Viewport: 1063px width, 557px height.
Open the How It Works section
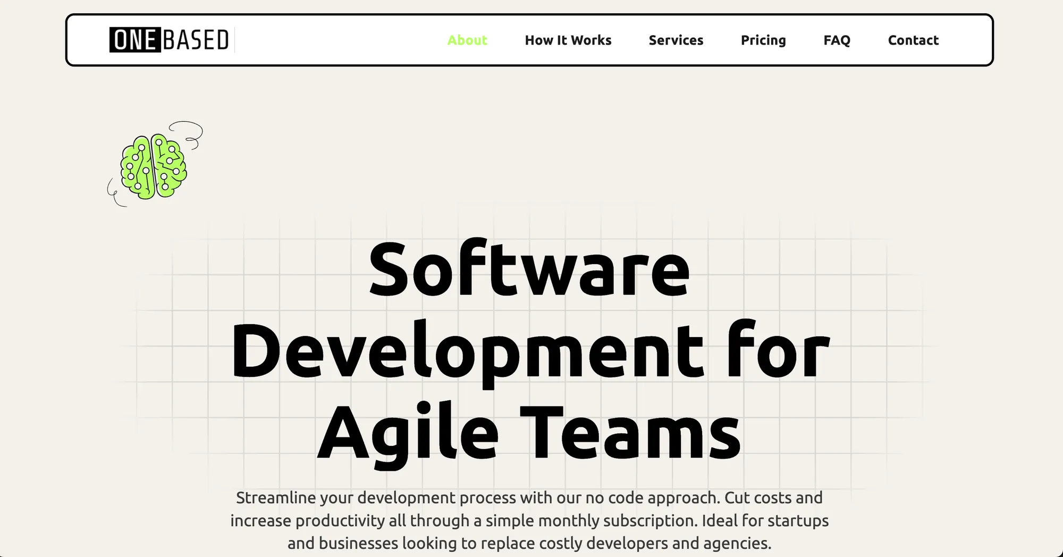tap(568, 40)
